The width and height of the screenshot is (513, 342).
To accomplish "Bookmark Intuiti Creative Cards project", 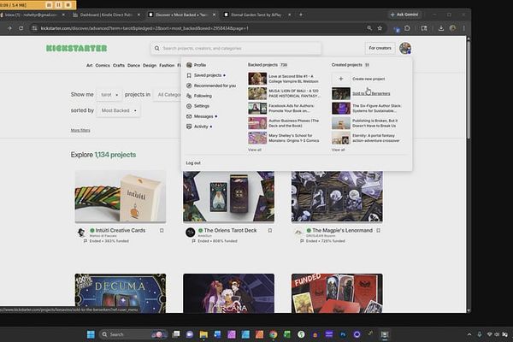I will coord(162,230).
